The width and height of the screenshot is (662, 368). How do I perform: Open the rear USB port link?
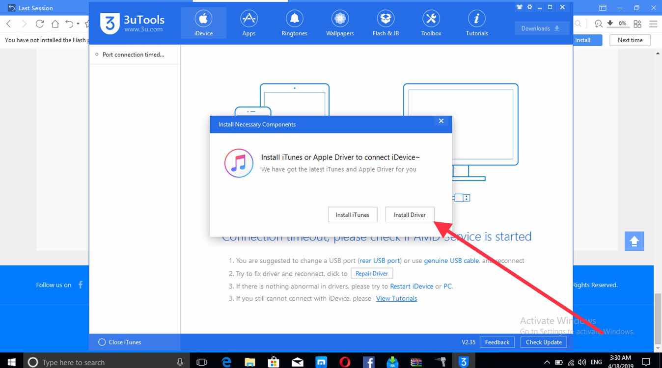click(380, 261)
